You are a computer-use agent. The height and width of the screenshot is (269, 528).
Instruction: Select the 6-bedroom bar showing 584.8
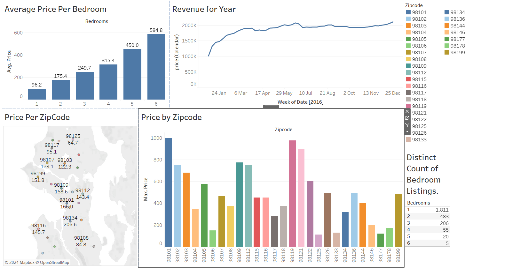156,67
